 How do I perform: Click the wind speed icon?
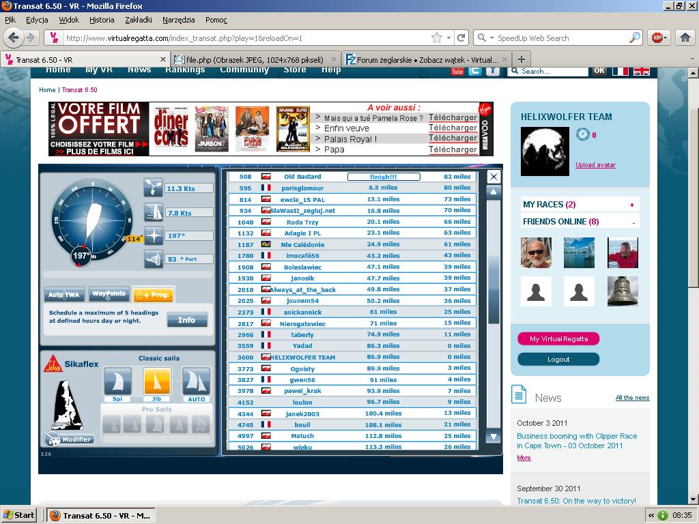point(154,188)
